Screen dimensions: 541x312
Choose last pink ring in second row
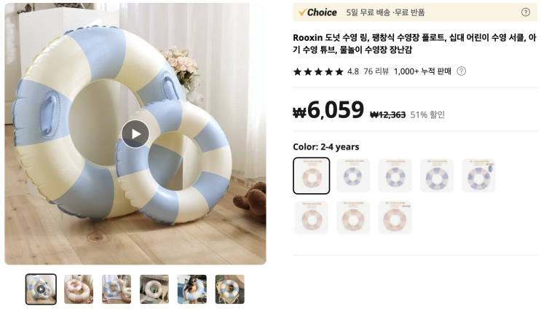click(x=395, y=218)
